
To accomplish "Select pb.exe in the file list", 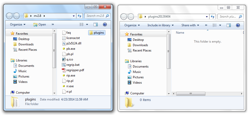I will [x=69, y=49].
